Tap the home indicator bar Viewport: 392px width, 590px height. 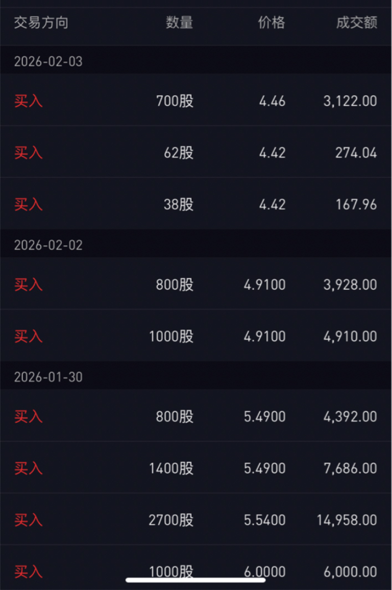point(195,580)
